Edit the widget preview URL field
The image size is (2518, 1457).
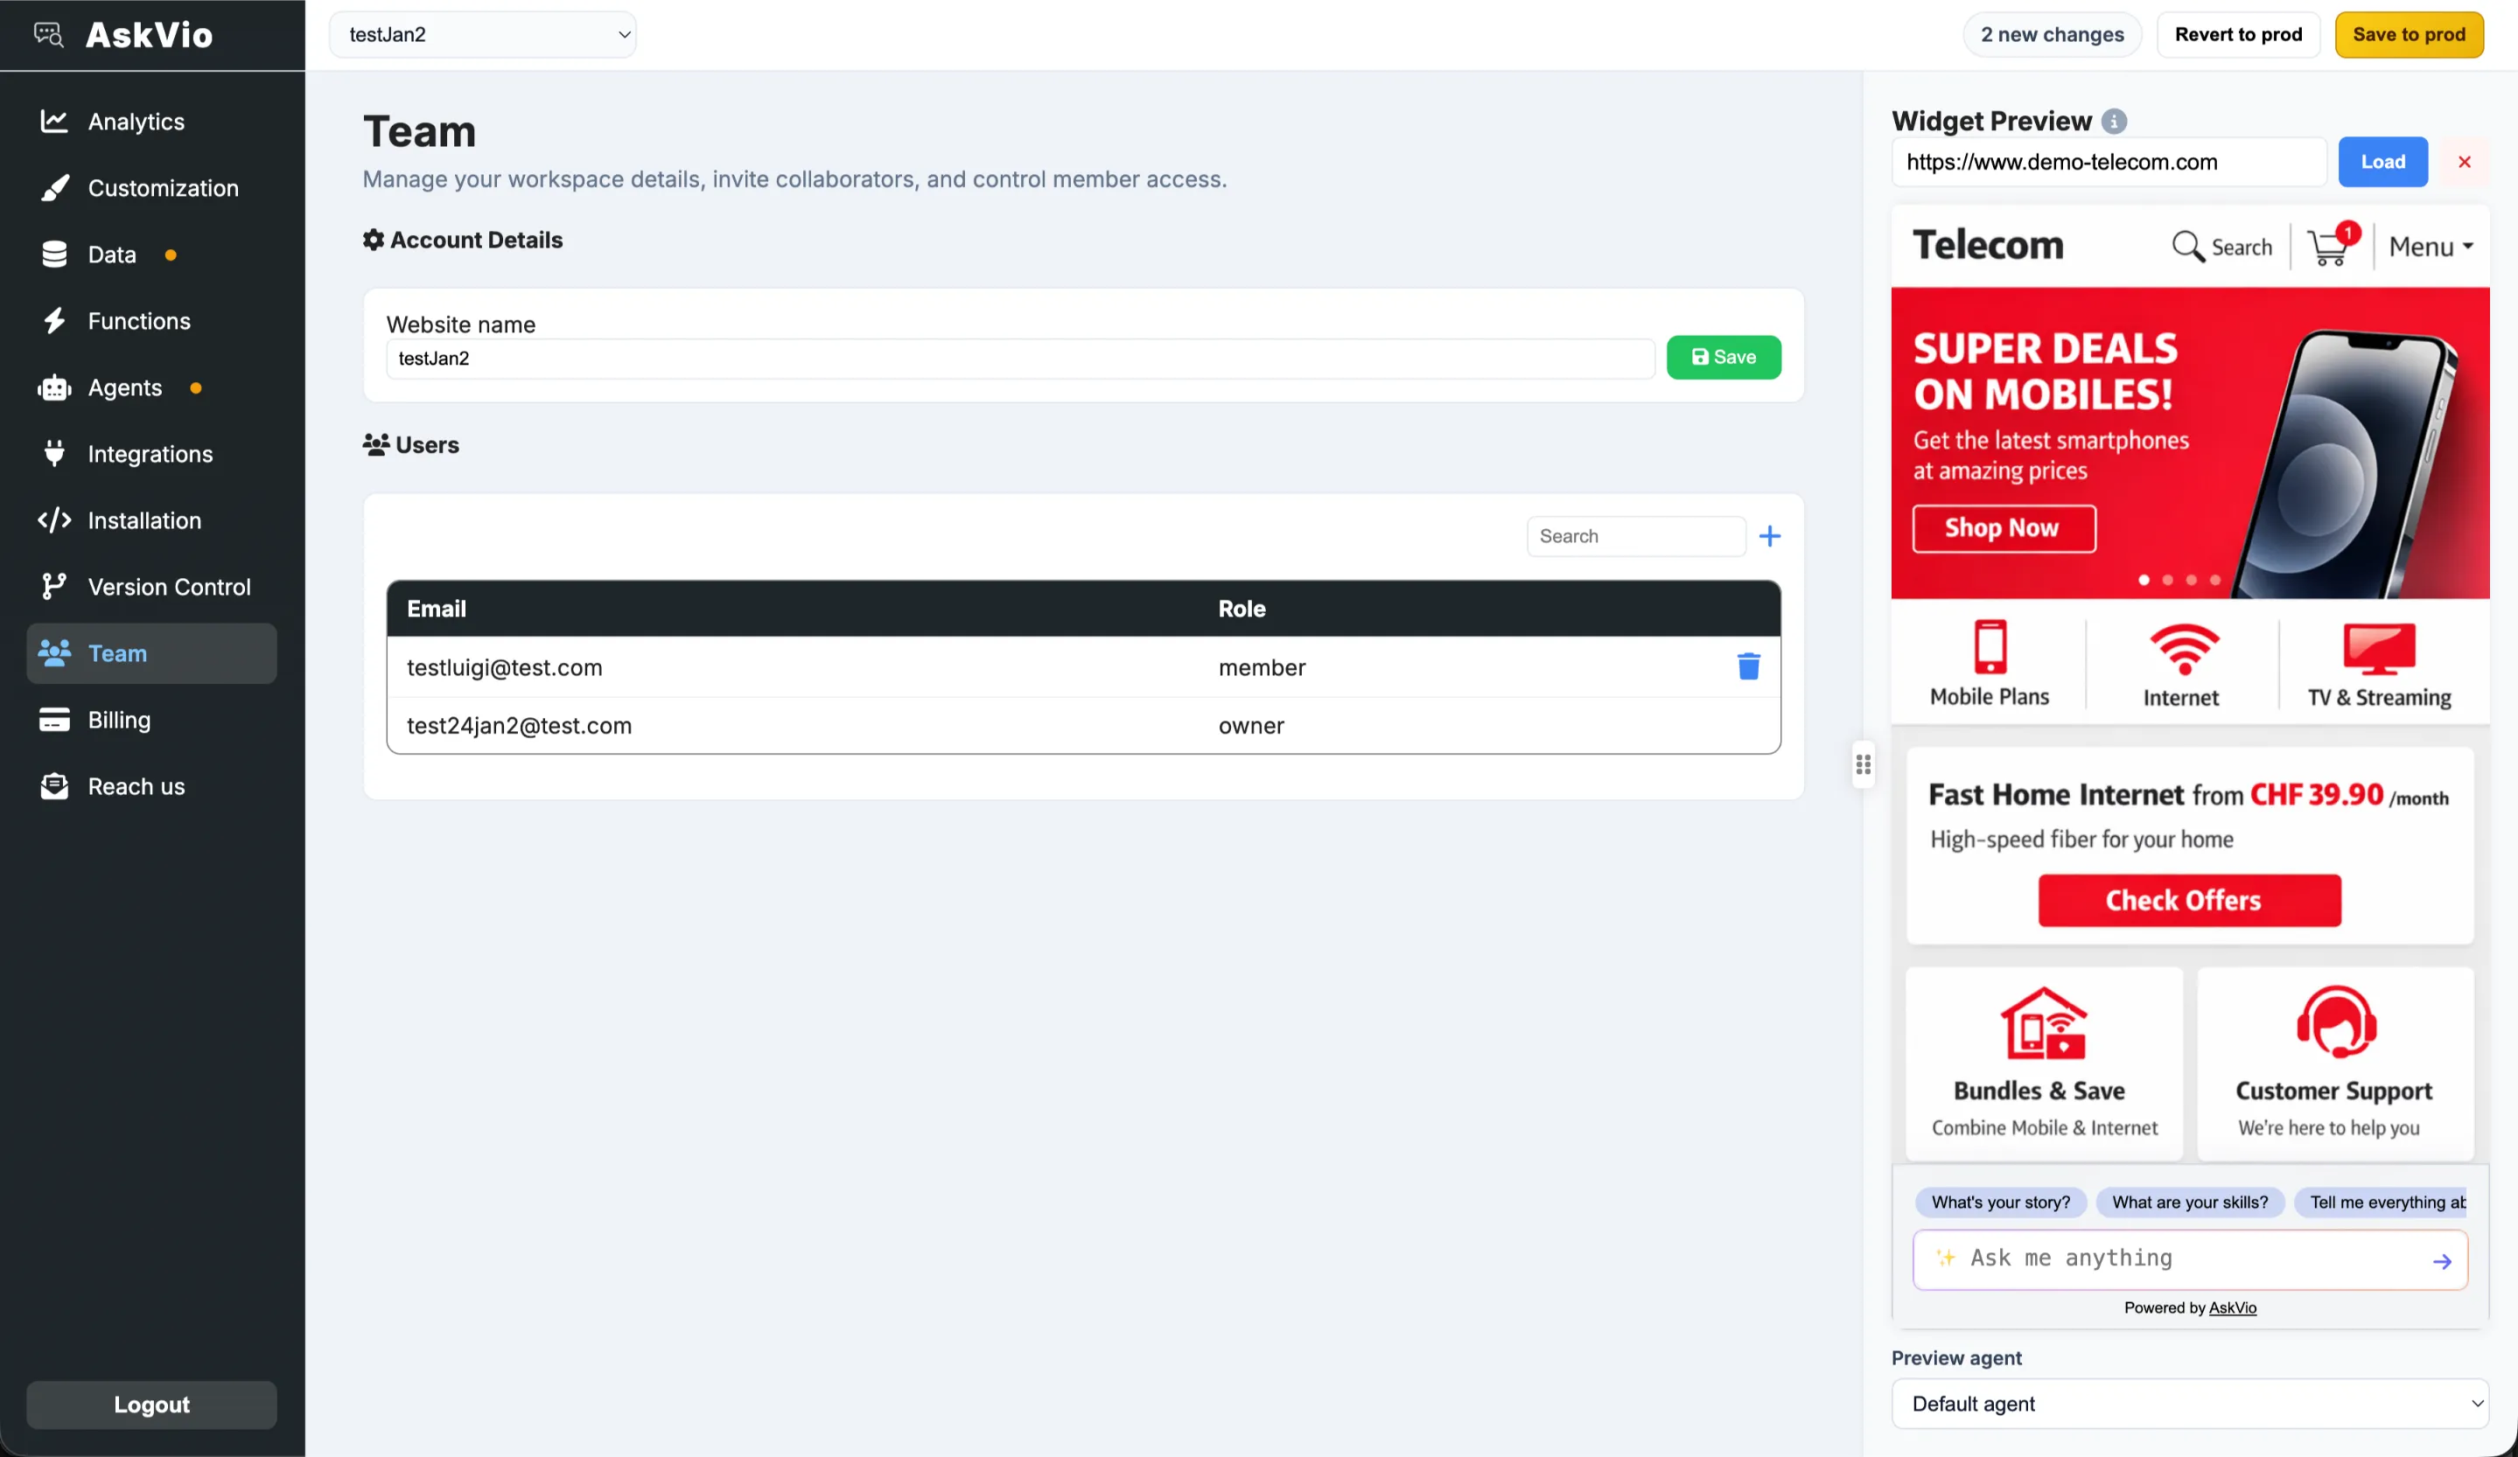coord(2109,162)
